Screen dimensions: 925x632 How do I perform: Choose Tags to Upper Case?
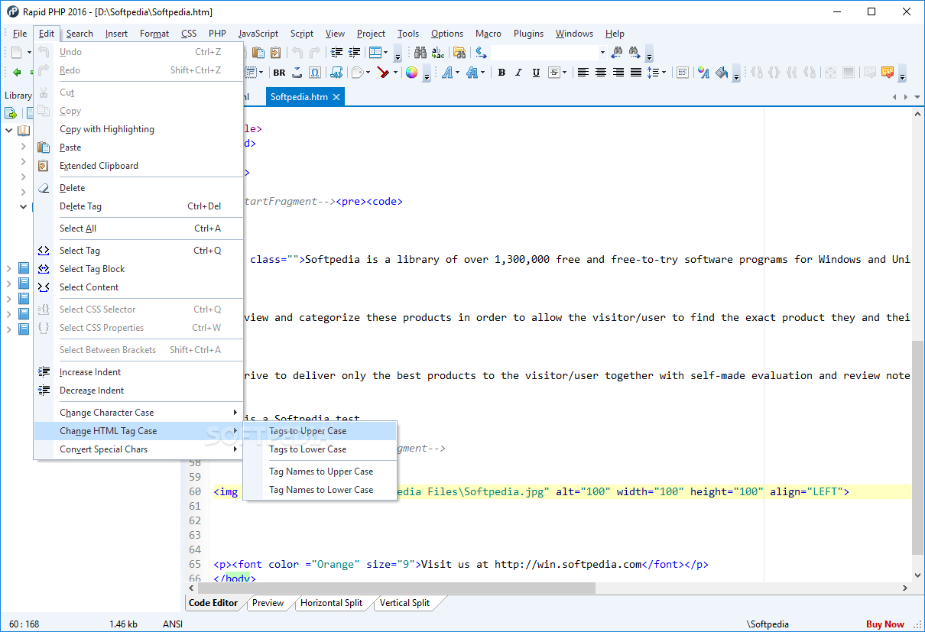tap(320, 431)
